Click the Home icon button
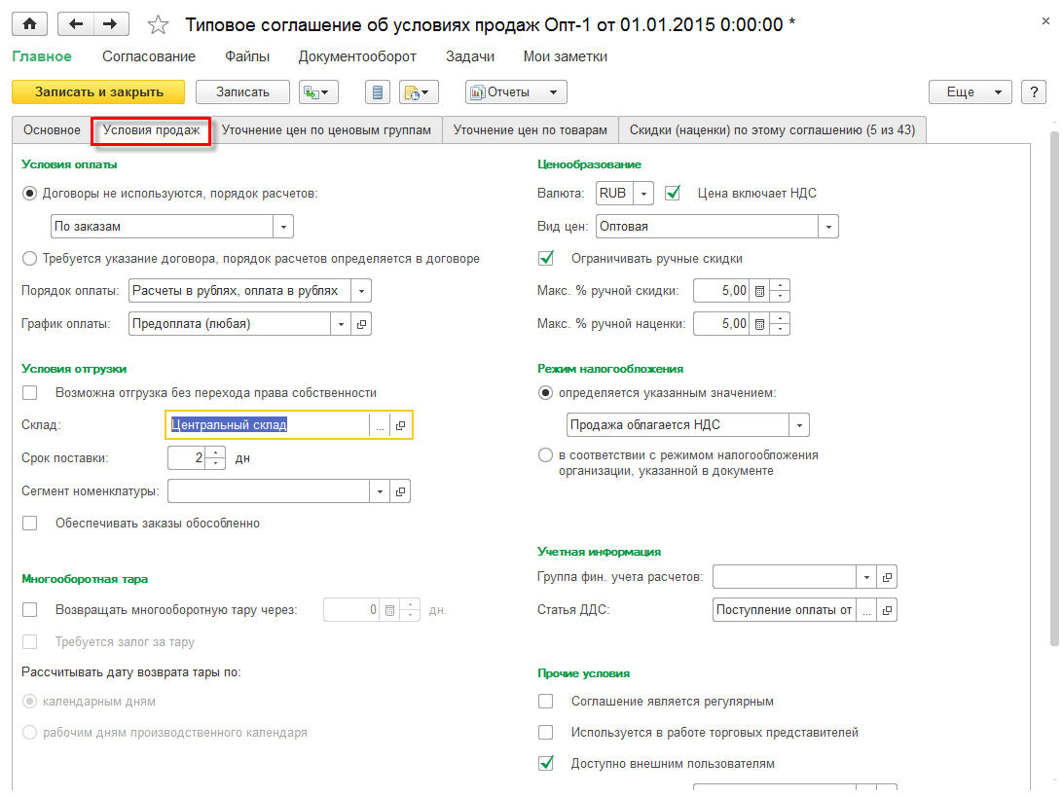 (x=28, y=23)
